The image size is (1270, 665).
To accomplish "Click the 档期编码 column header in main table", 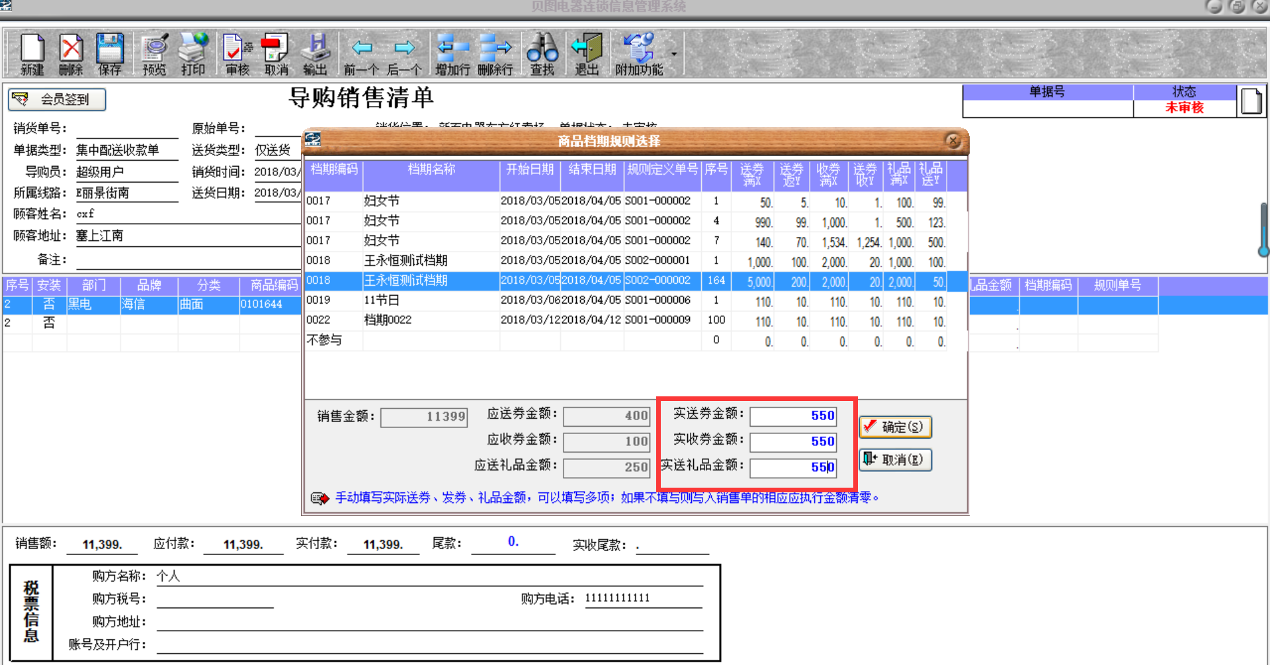I will pyautogui.click(x=1048, y=285).
